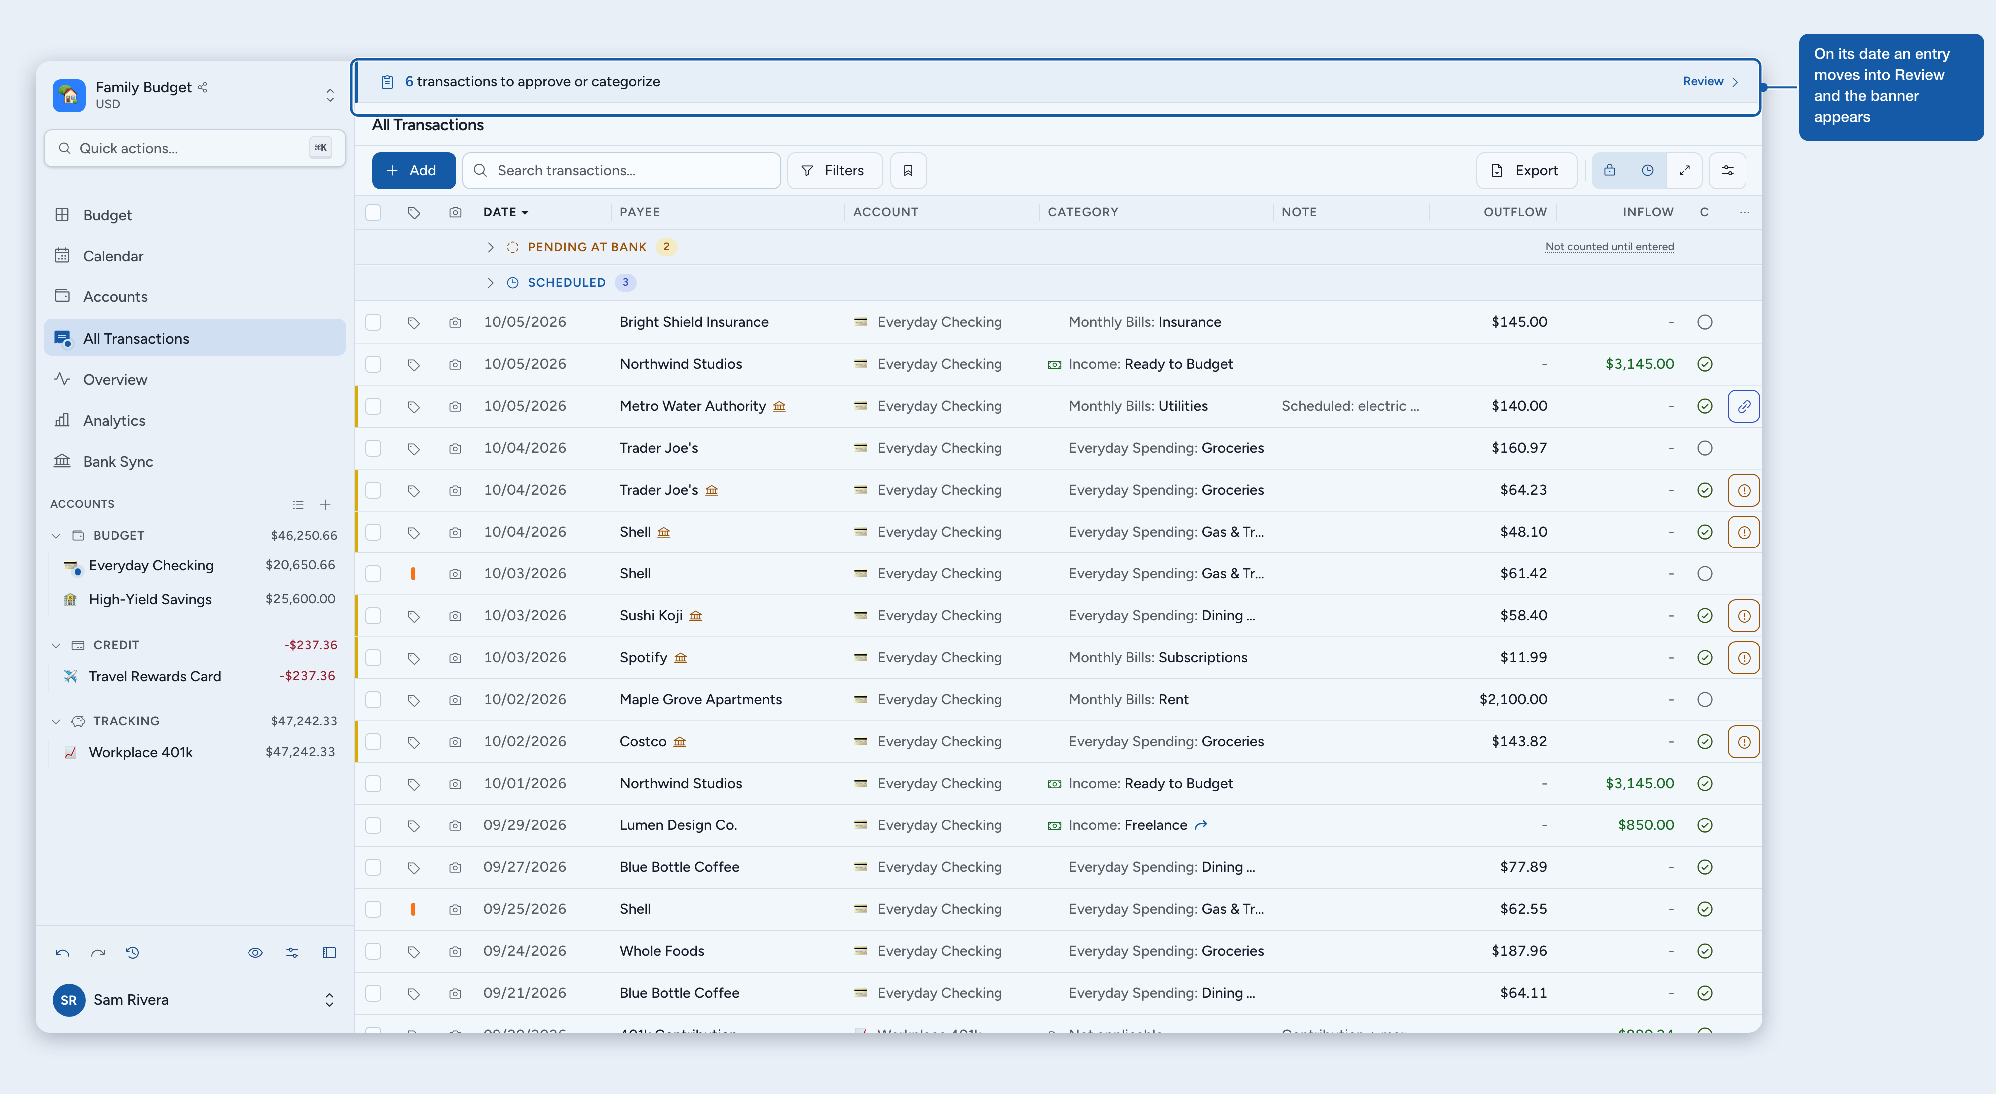1996x1094 pixels.
Task: Click the Review link in the banner
Action: pos(1710,81)
